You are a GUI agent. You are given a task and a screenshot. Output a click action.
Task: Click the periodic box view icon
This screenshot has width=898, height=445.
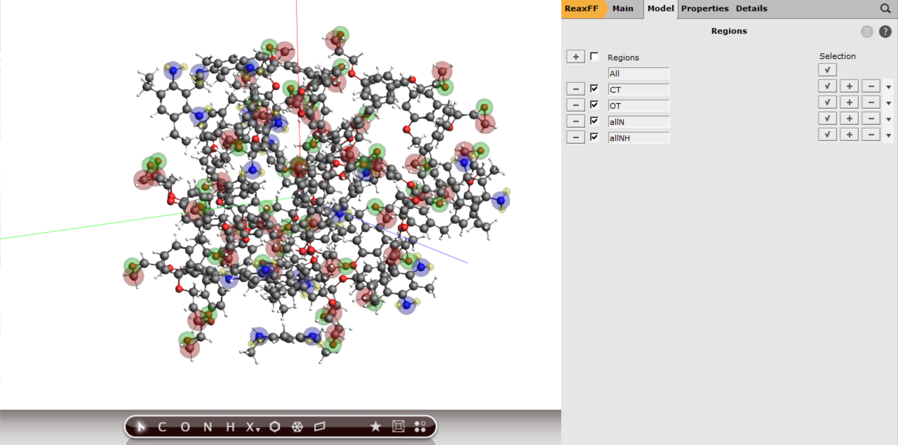(398, 427)
